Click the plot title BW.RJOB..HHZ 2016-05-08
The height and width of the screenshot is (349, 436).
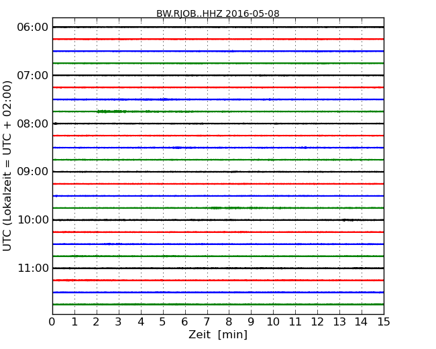(218, 13)
